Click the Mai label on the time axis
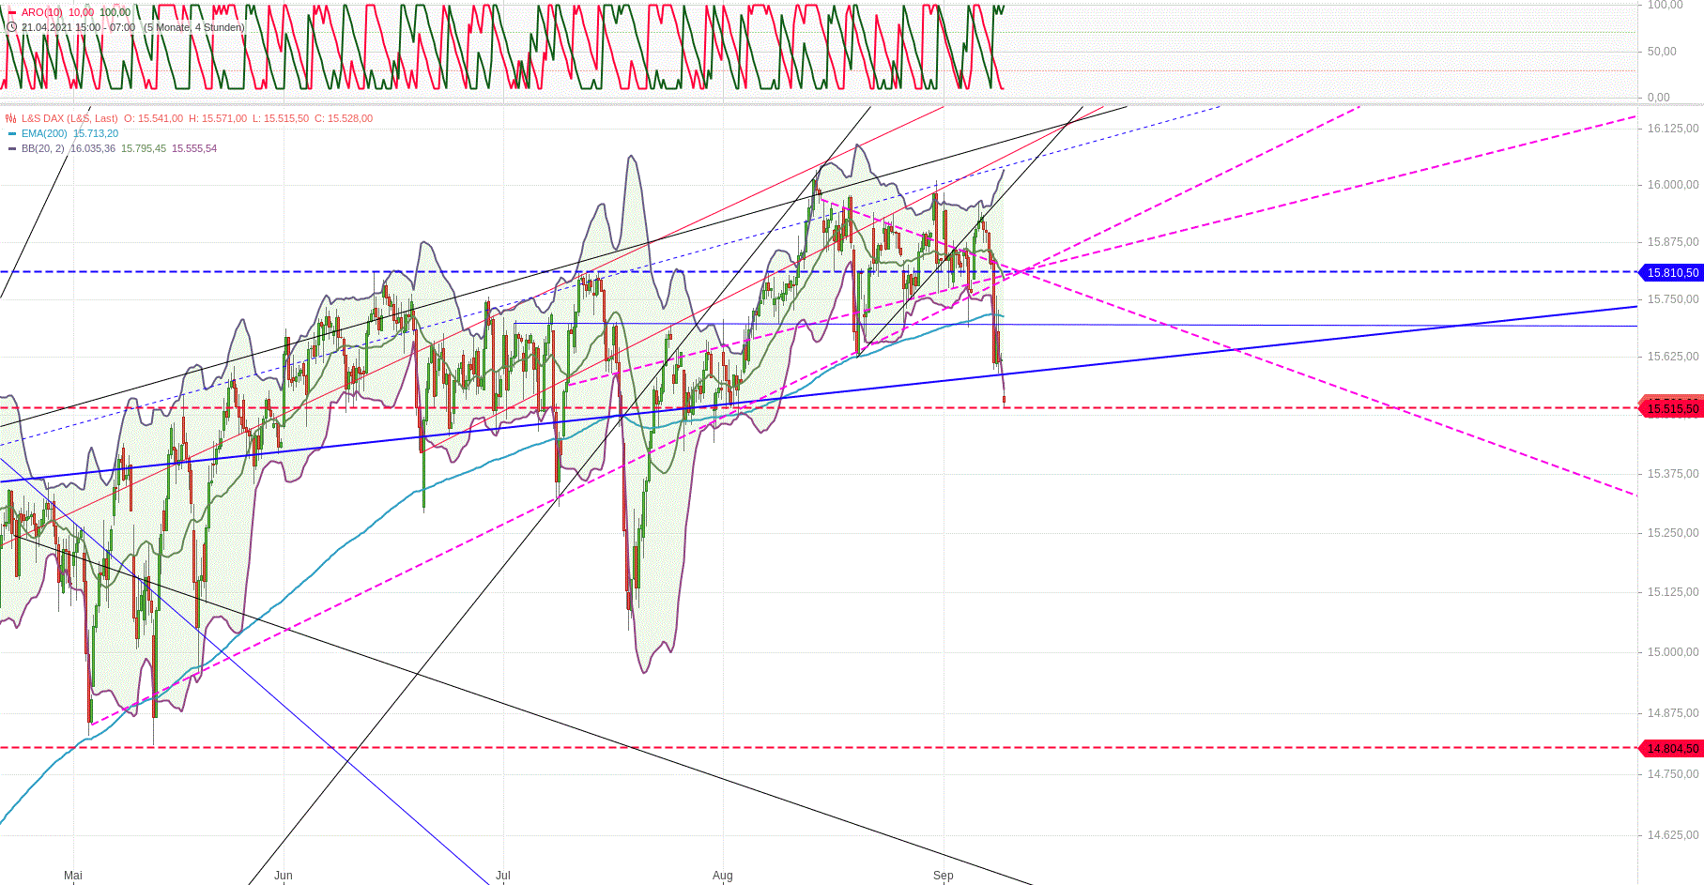The width and height of the screenshot is (1704, 885). 73,876
